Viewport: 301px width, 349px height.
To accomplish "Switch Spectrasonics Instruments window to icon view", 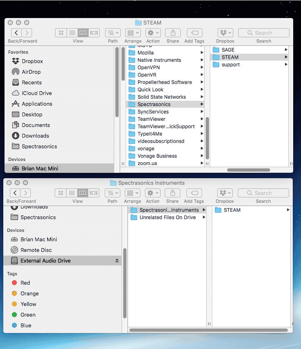I will click(60, 193).
